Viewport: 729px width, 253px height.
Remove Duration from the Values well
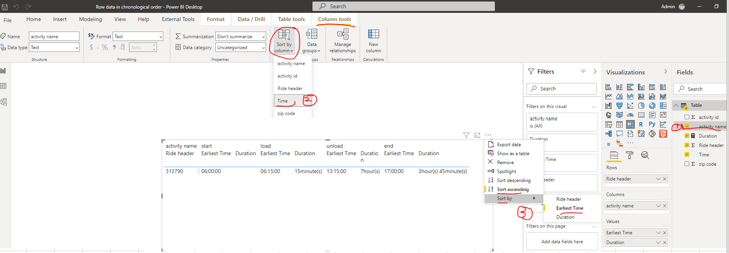tap(665, 242)
